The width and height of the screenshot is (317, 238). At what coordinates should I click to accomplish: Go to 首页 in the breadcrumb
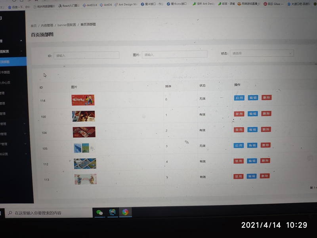pyautogui.click(x=34, y=25)
